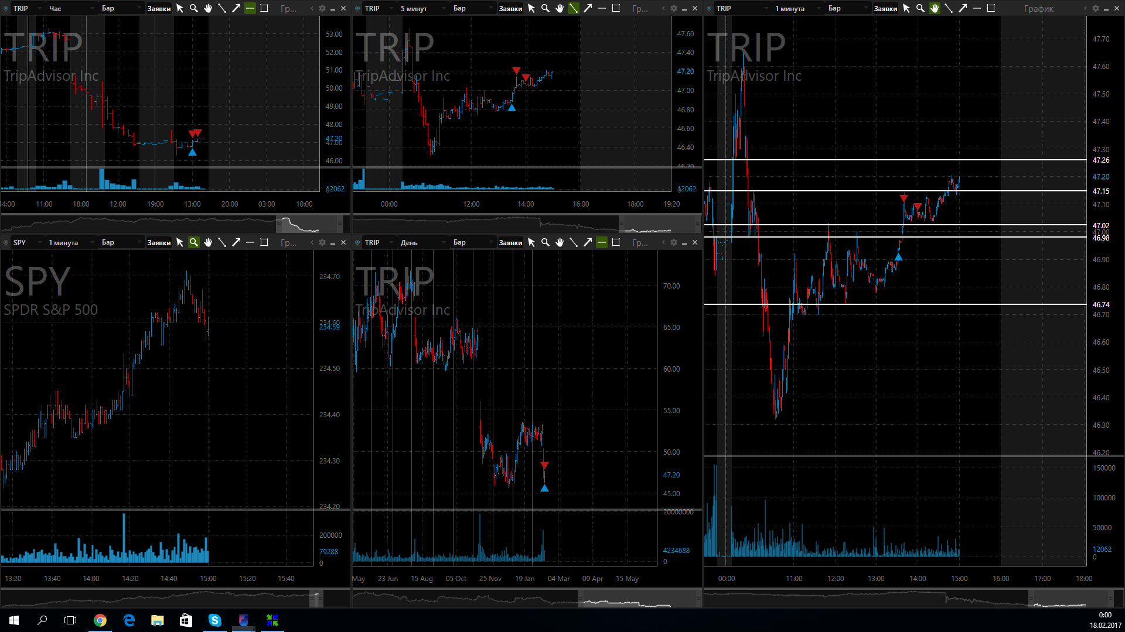The image size is (1125, 632).
Task: Open File Explorer from taskbar
Action: 158,620
